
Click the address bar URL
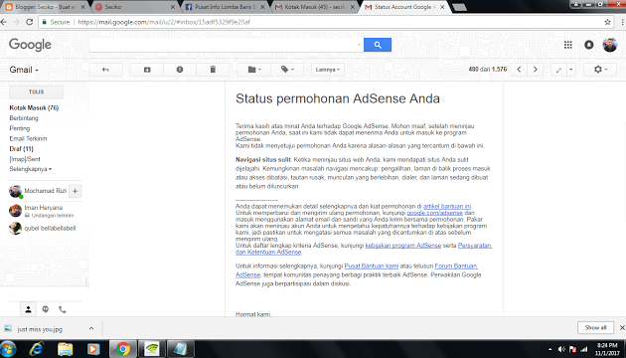164,22
